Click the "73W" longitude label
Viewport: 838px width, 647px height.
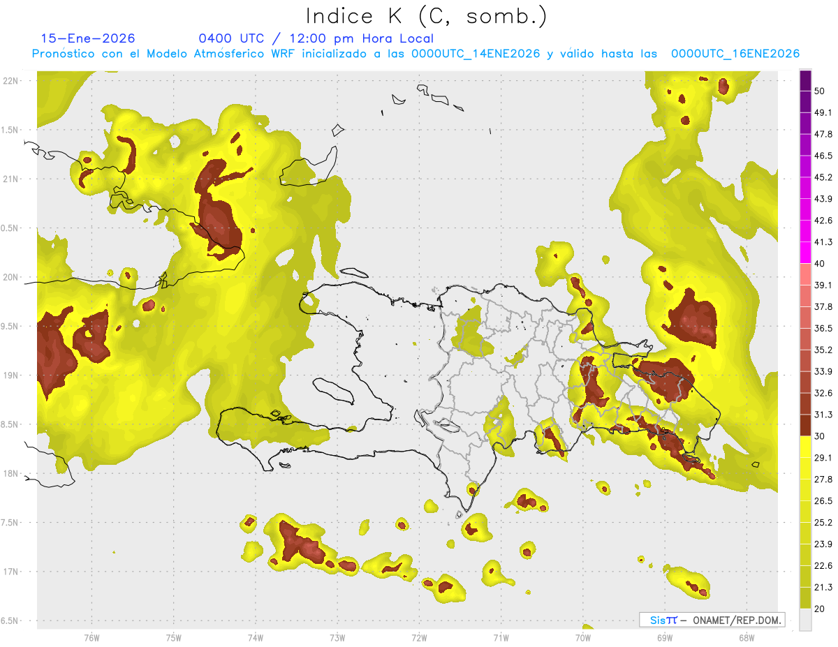click(337, 637)
